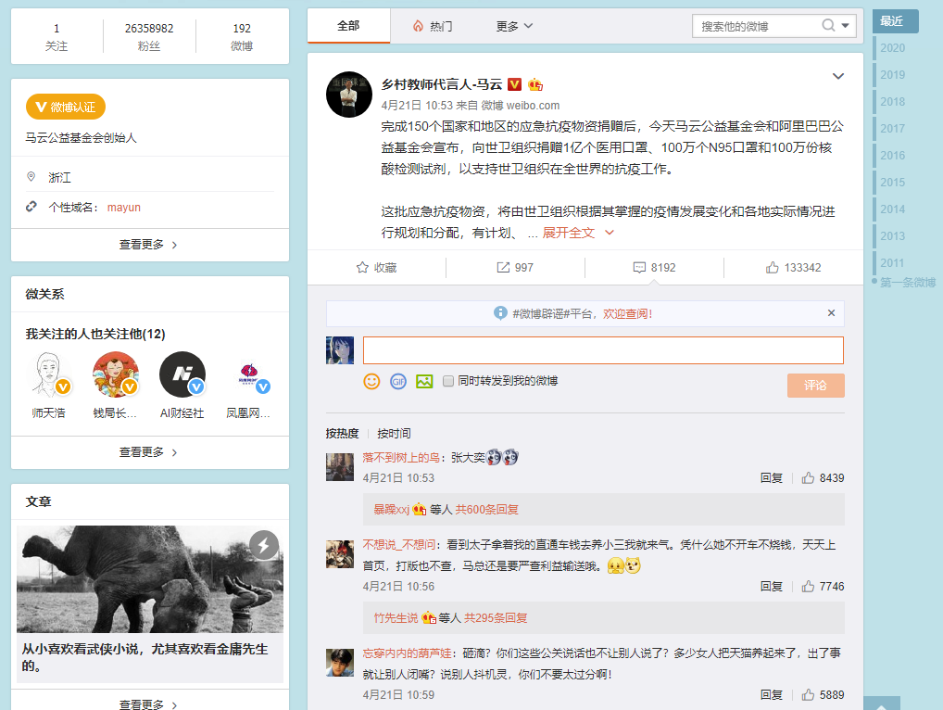The height and width of the screenshot is (710, 943).
Task: Like the post with 133342 thumbs up
Action: pyautogui.click(x=773, y=268)
